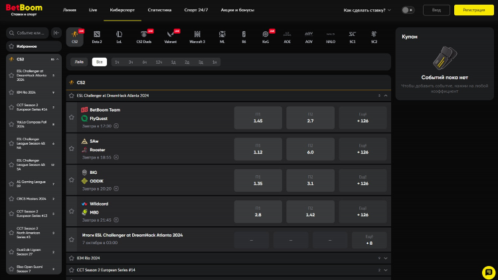Open stream icon for BIG vs ODDIK
This screenshot has height=280, width=498.
[x=116, y=188]
